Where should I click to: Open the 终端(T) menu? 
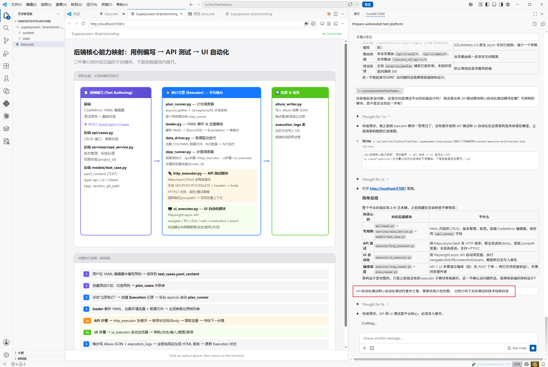coord(107,4)
